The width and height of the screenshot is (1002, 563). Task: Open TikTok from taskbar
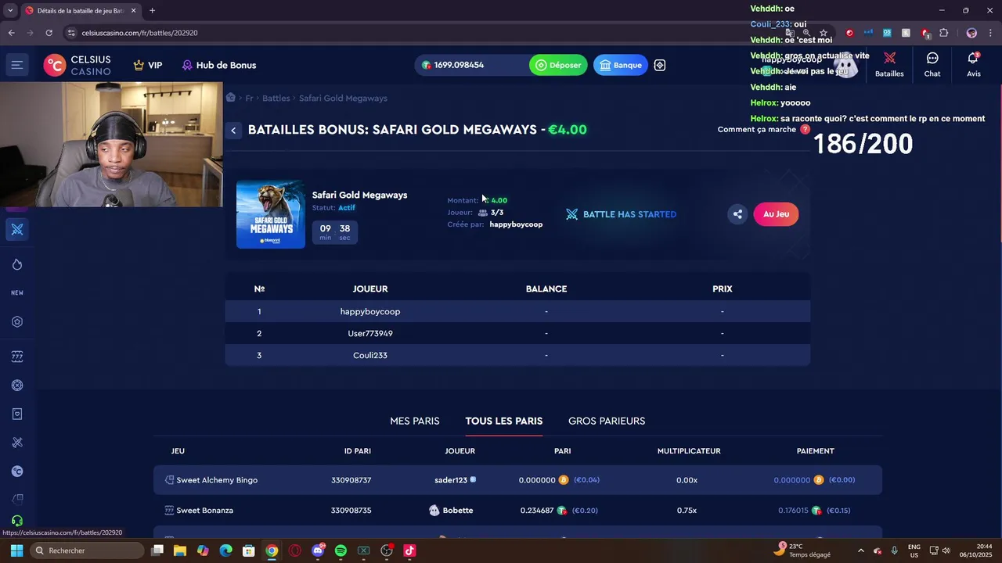pos(409,550)
